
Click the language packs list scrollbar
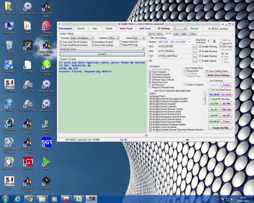pyautogui.click(x=204, y=110)
